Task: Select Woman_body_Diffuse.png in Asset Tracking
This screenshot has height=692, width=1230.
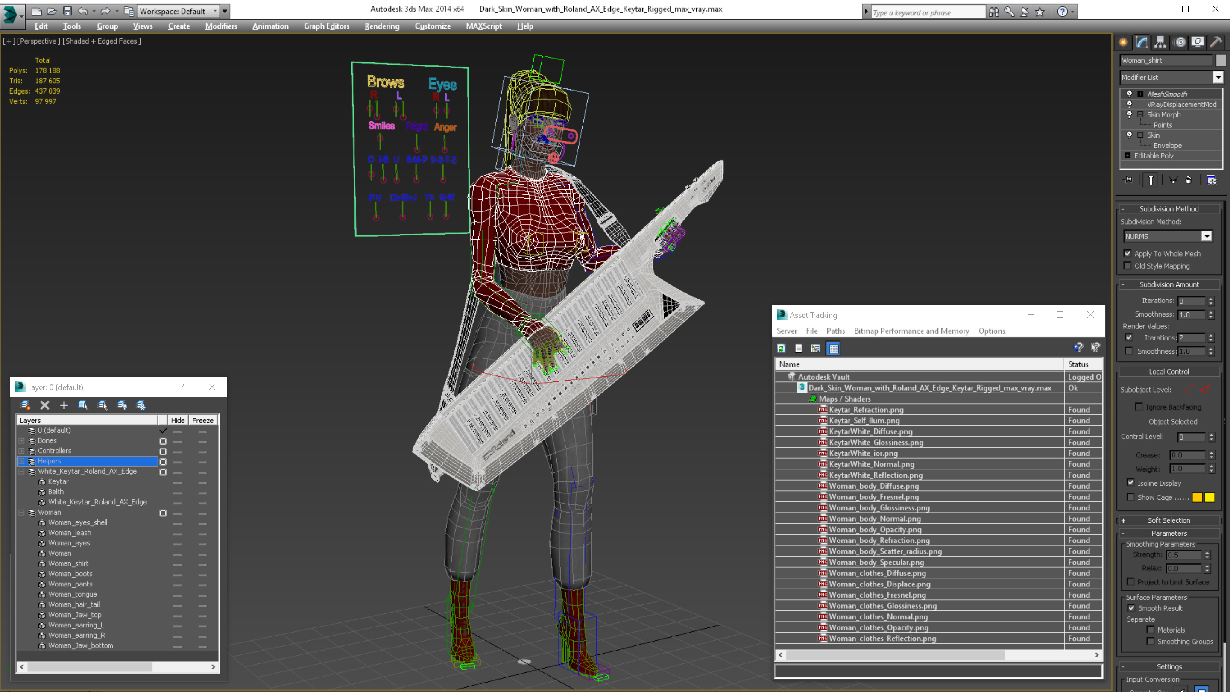Action: coord(874,486)
